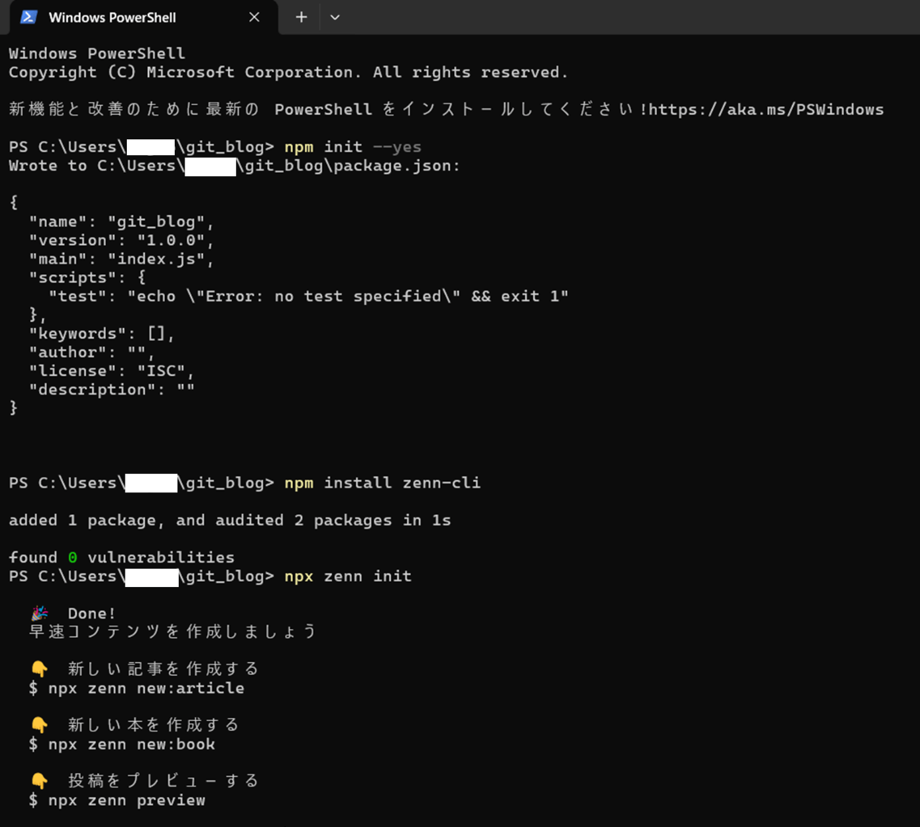The height and width of the screenshot is (827, 920).
Task: Click the 'Done!' message text
Action: (92, 613)
